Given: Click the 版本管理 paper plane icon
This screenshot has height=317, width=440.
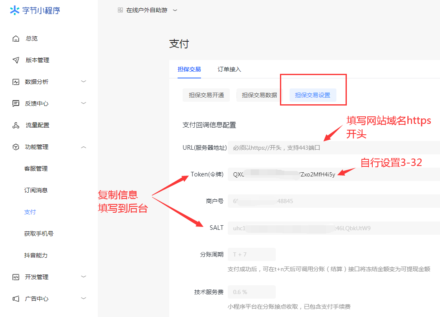Looking at the screenshot, I should [16, 60].
